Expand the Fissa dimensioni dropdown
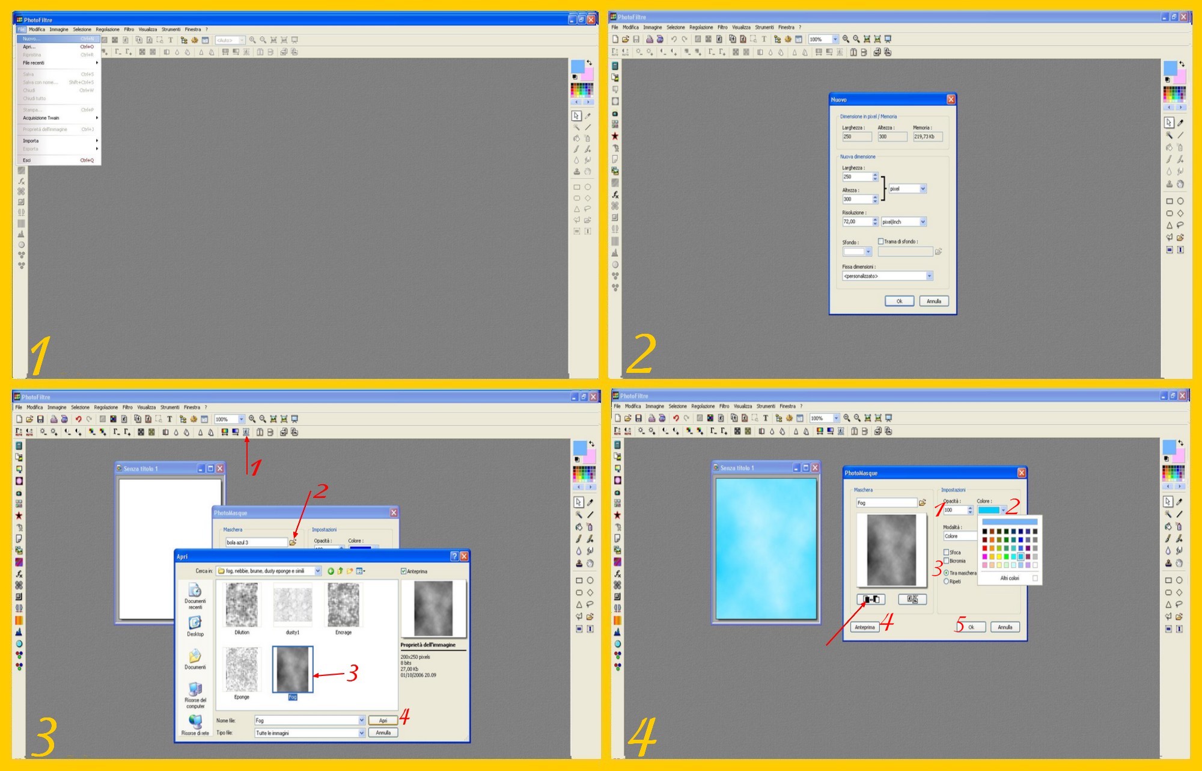 click(929, 276)
